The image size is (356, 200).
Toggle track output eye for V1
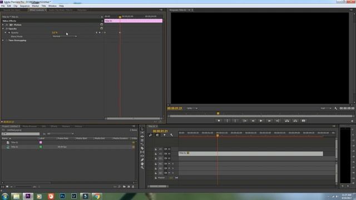[x=169, y=158]
